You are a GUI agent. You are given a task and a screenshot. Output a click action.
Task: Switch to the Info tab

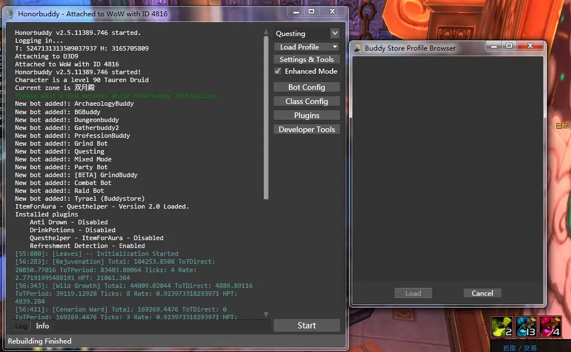point(43,326)
